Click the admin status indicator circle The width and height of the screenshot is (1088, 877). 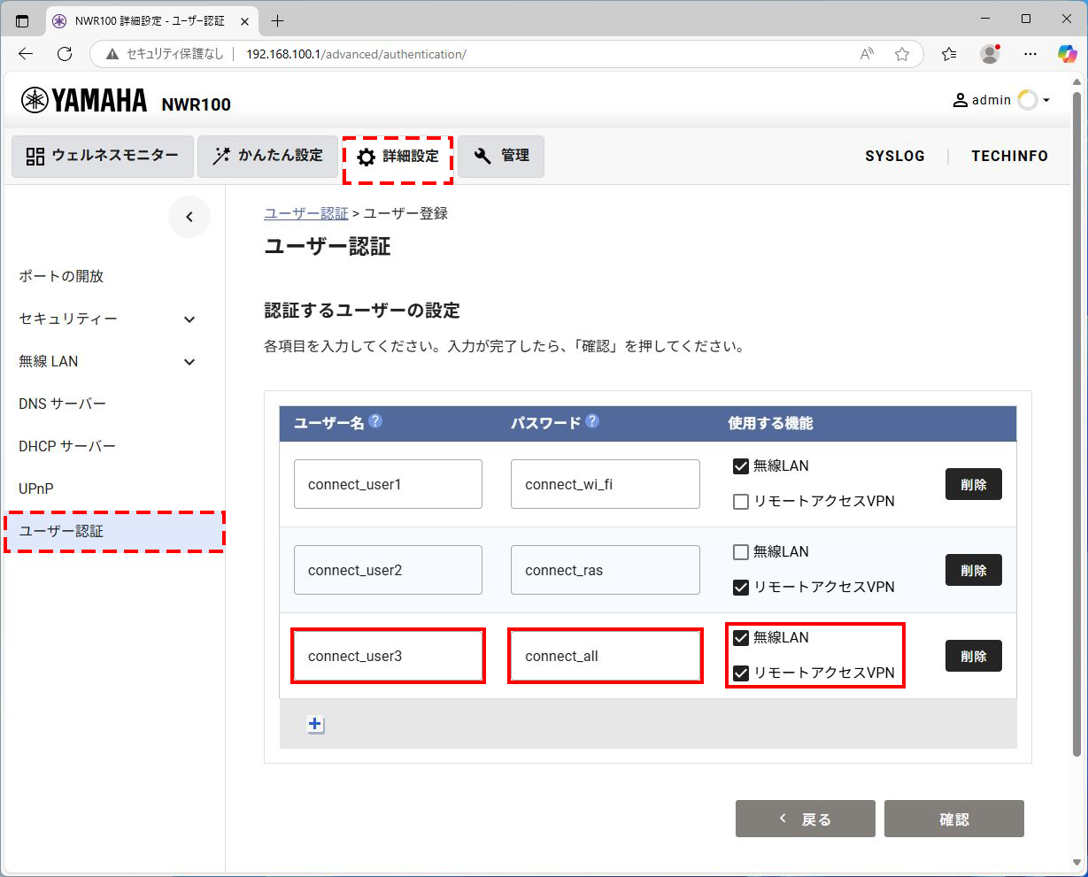(1027, 100)
